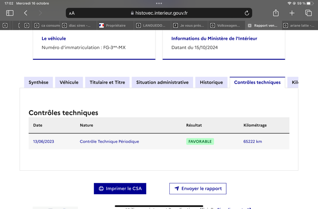
Task: Tap the AA reader settings icon
Action: [72, 13]
